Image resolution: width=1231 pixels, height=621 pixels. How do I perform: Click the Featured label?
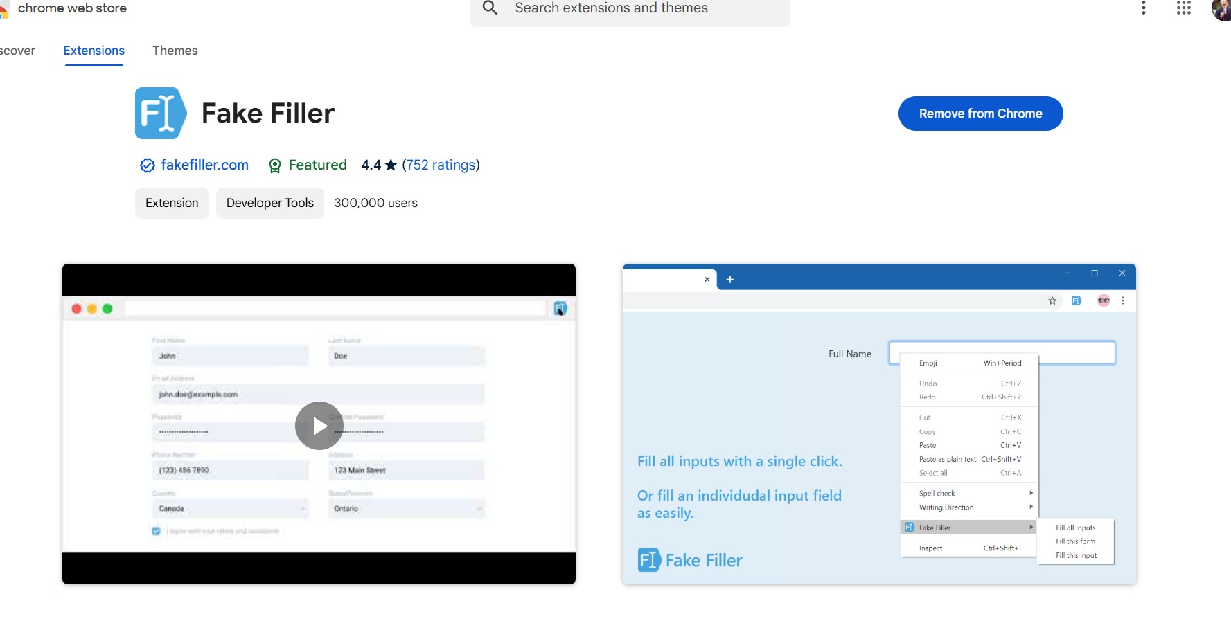(318, 165)
